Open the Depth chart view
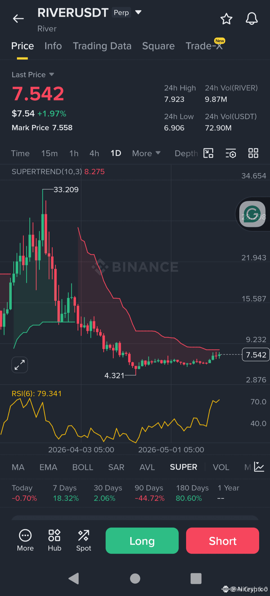Screen dimensions: 270x596 pos(186,153)
